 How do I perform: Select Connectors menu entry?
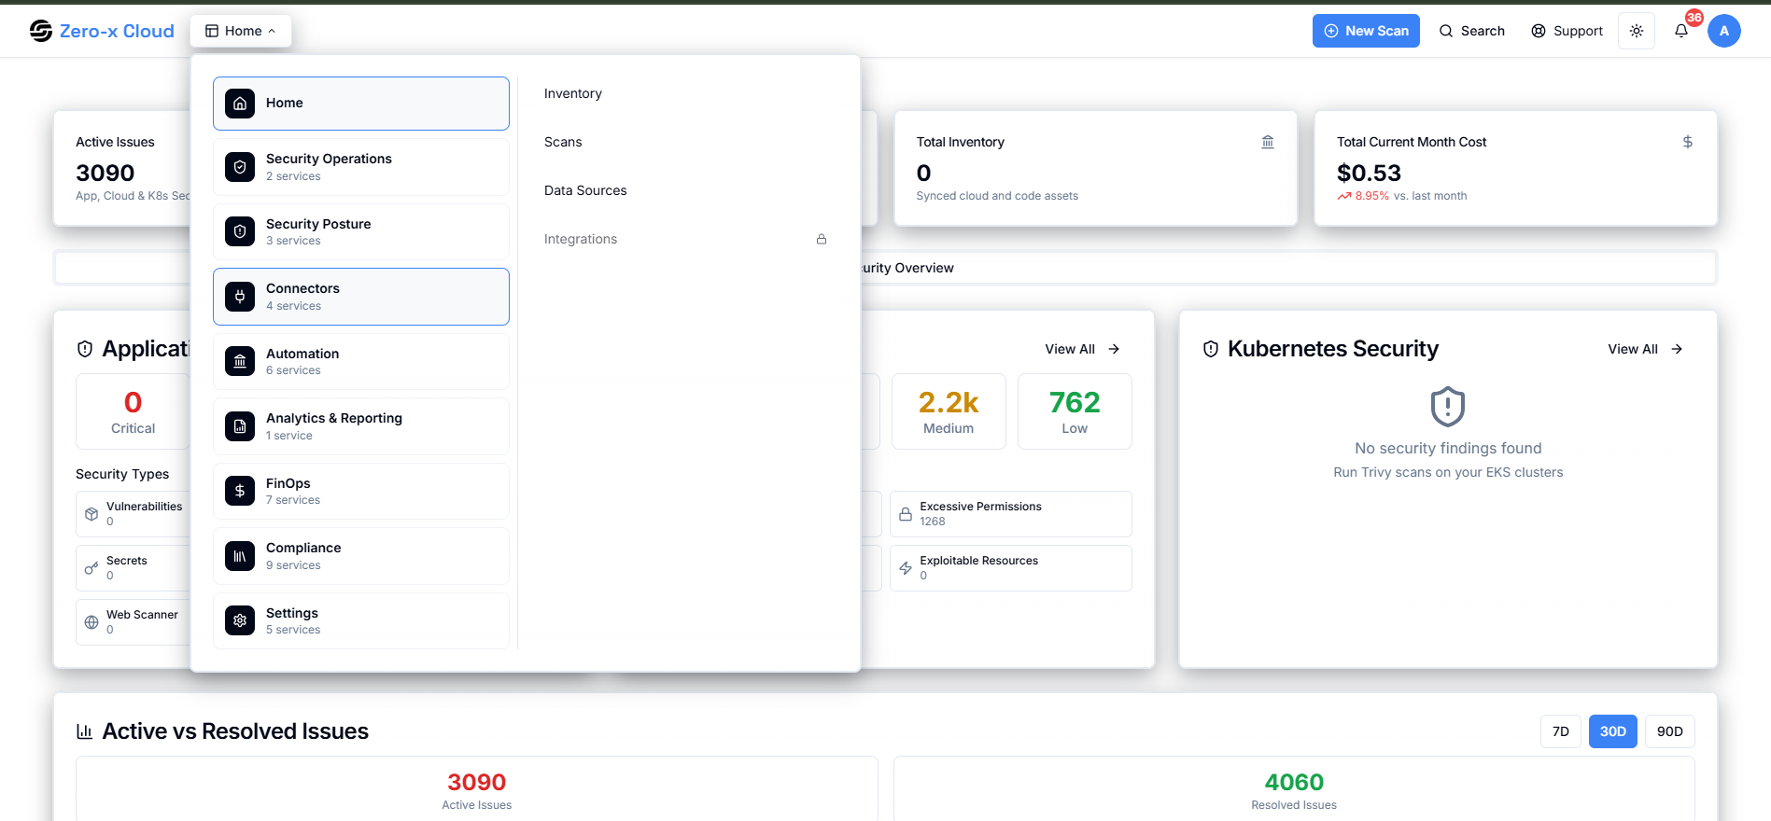click(x=361, y=297)
